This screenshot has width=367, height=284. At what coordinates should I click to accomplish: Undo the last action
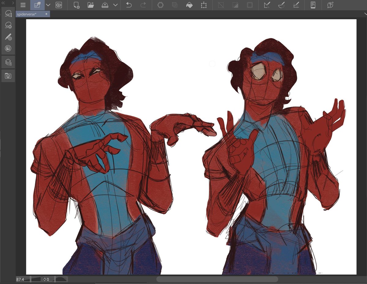tap(129, 5)
